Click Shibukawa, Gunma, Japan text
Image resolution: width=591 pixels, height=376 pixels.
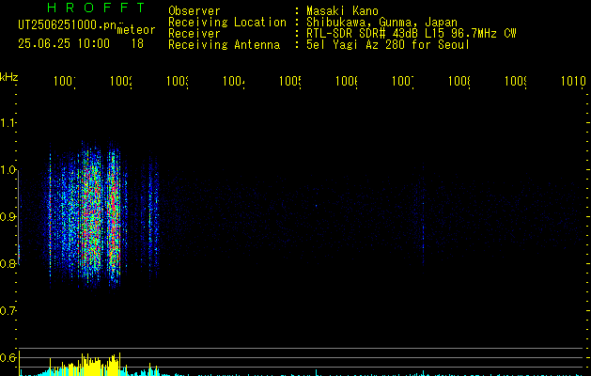click(x=381, y=23)
